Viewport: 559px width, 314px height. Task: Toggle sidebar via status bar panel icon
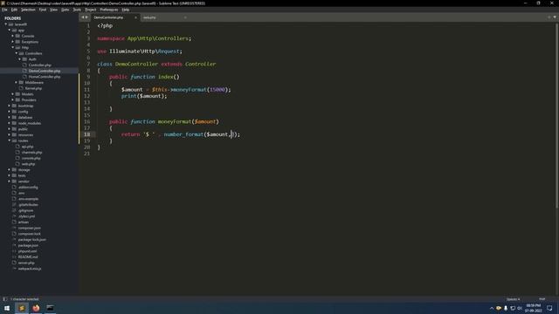[4, 299]
